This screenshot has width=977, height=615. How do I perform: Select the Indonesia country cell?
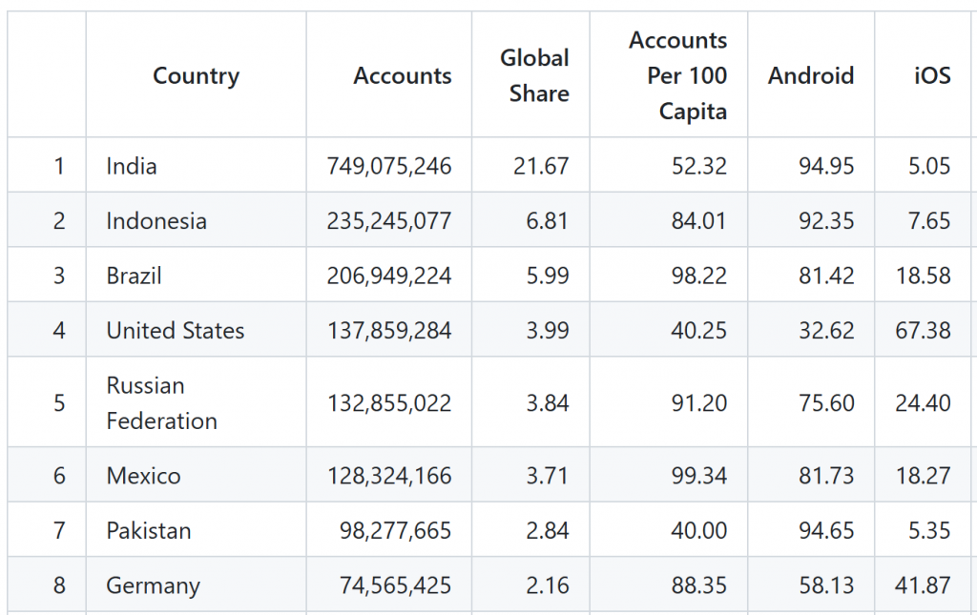point(156,221)
